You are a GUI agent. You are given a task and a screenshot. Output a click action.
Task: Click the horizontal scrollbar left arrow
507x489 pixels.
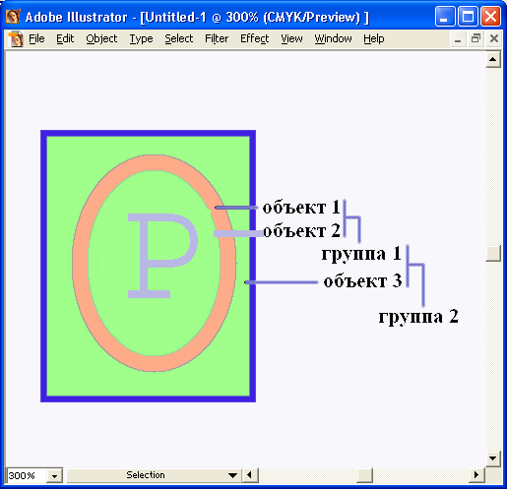click(250, 475)
